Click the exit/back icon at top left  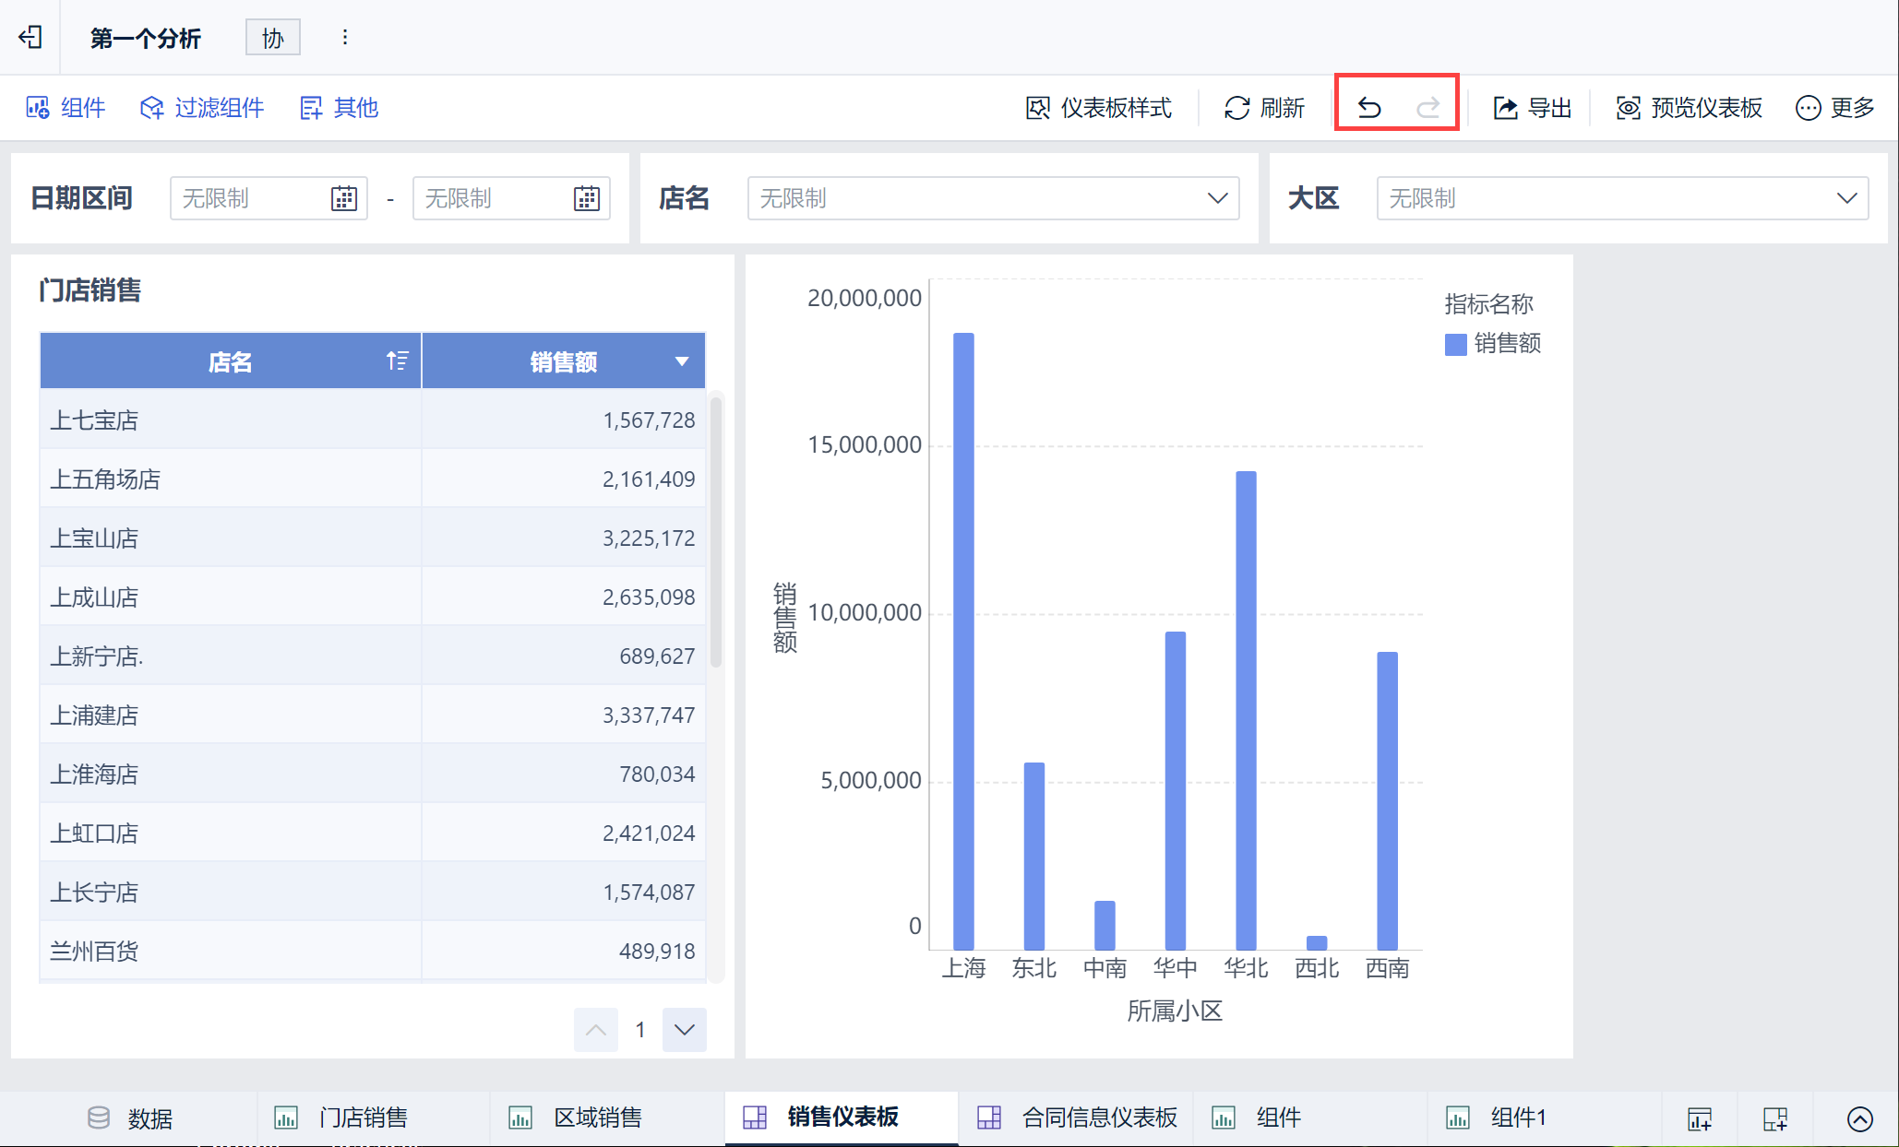30,37
